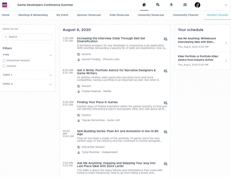Open the notifications bell

(171, 5)
